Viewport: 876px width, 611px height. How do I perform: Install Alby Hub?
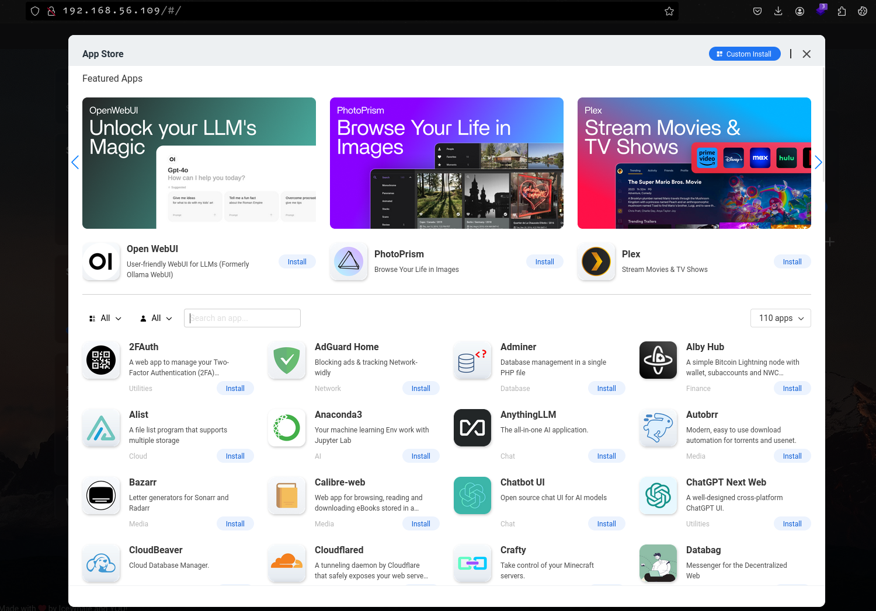tap(792, 388)
